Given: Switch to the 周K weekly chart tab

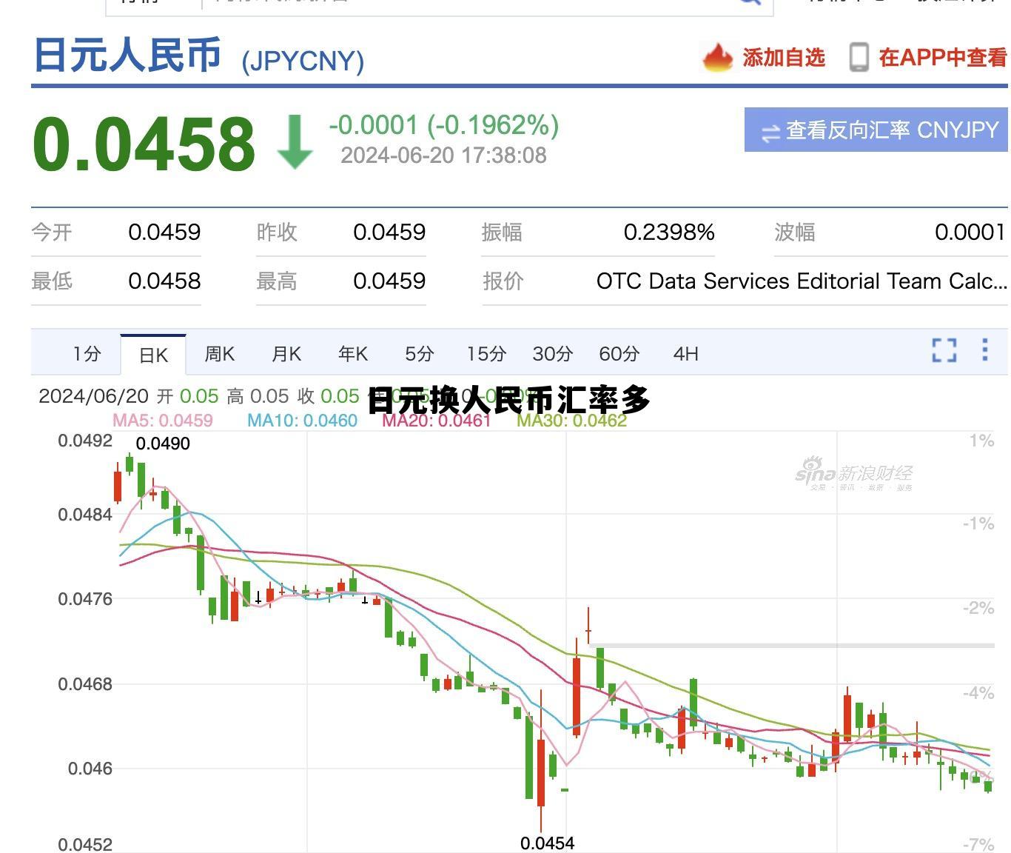Looking at the screenshot, I should (219, 354).
